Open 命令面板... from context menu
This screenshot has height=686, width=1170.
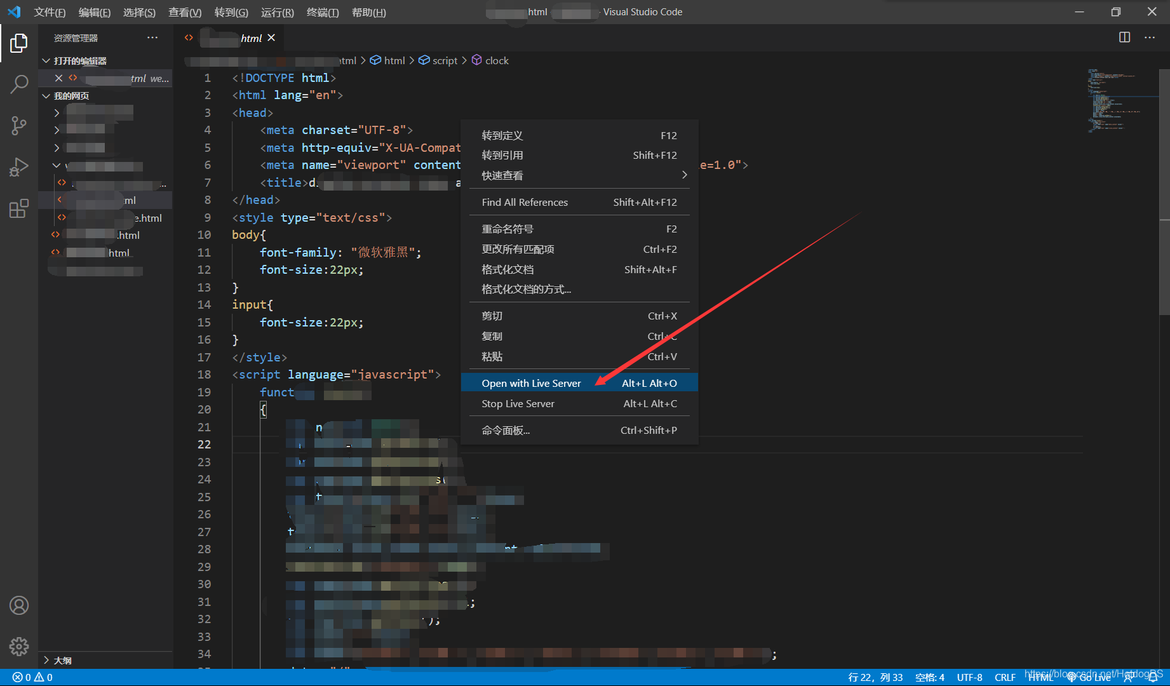coord(579,430)
